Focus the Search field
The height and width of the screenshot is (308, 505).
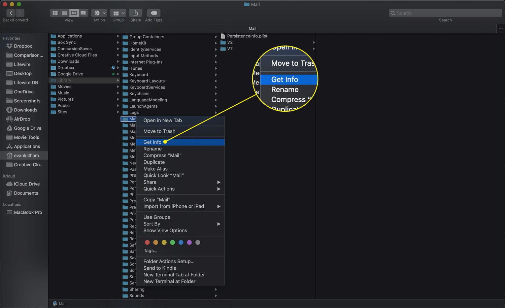[x=445, y=13]
